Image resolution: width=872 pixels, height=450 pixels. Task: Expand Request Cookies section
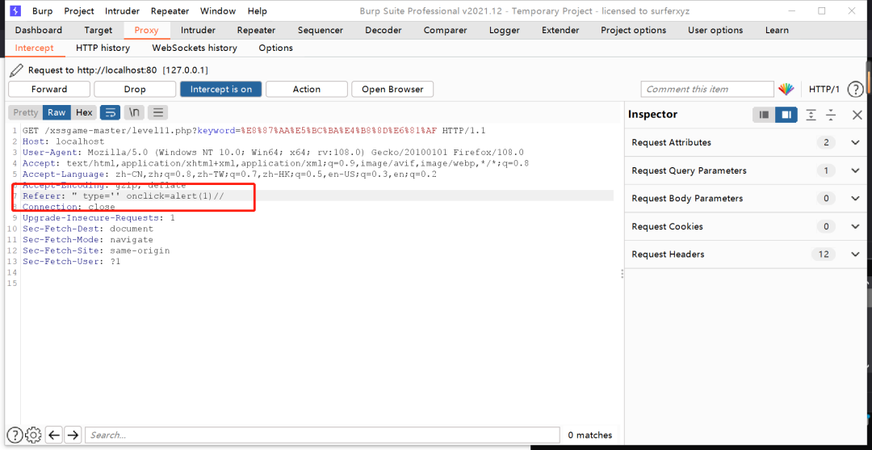(744, 226)
